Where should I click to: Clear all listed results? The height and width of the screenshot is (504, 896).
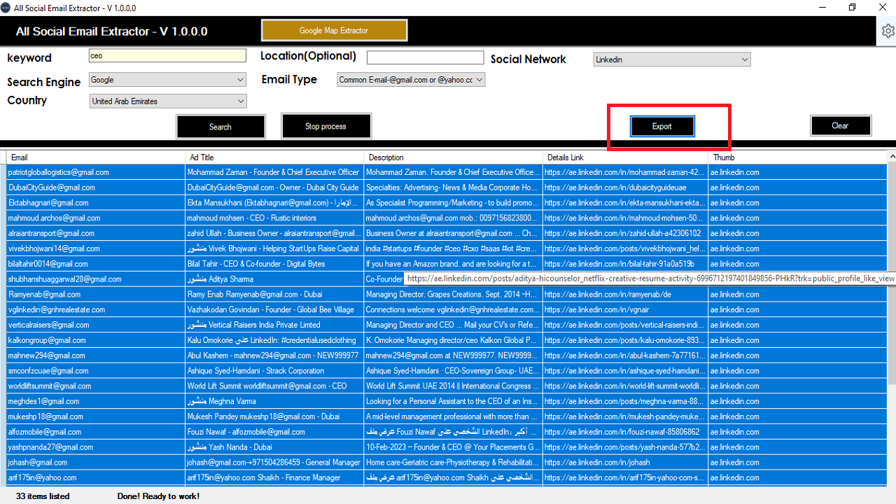[x=840, y=125]
